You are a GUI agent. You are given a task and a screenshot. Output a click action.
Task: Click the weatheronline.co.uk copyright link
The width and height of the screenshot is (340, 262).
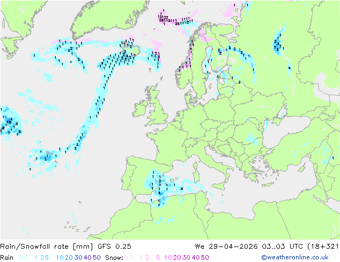tap(294, 257)
